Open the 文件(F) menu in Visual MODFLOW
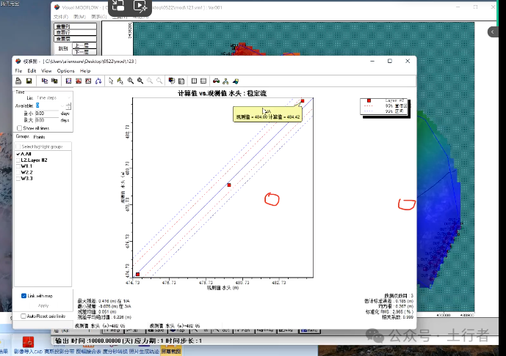 (x=61, y=16)
